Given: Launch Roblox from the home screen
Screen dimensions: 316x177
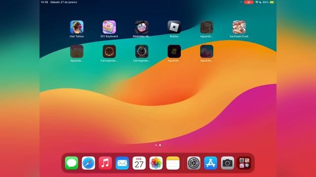Looking at the screenshot, I should (174, 27).
